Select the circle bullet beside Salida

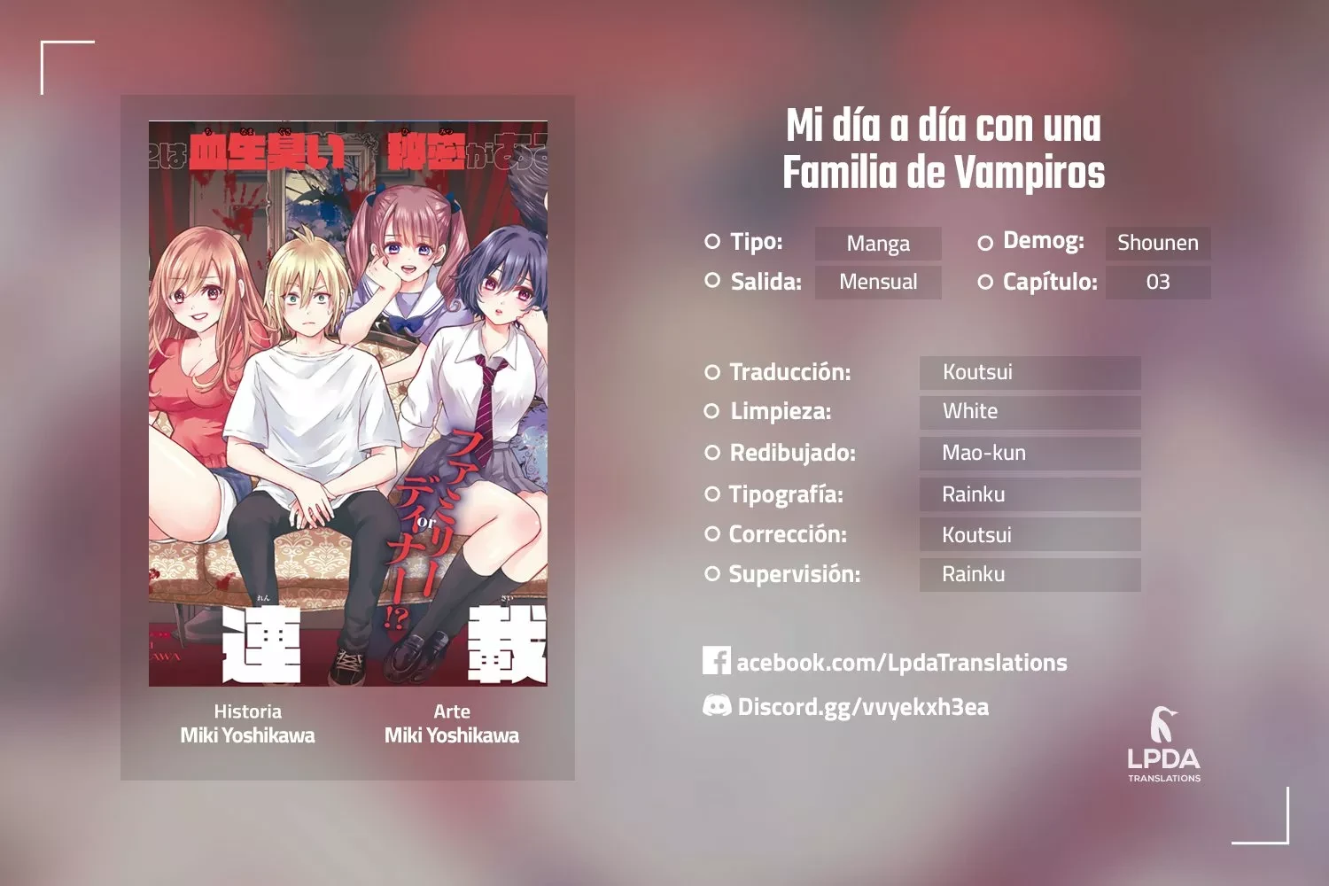coord(711,280)
